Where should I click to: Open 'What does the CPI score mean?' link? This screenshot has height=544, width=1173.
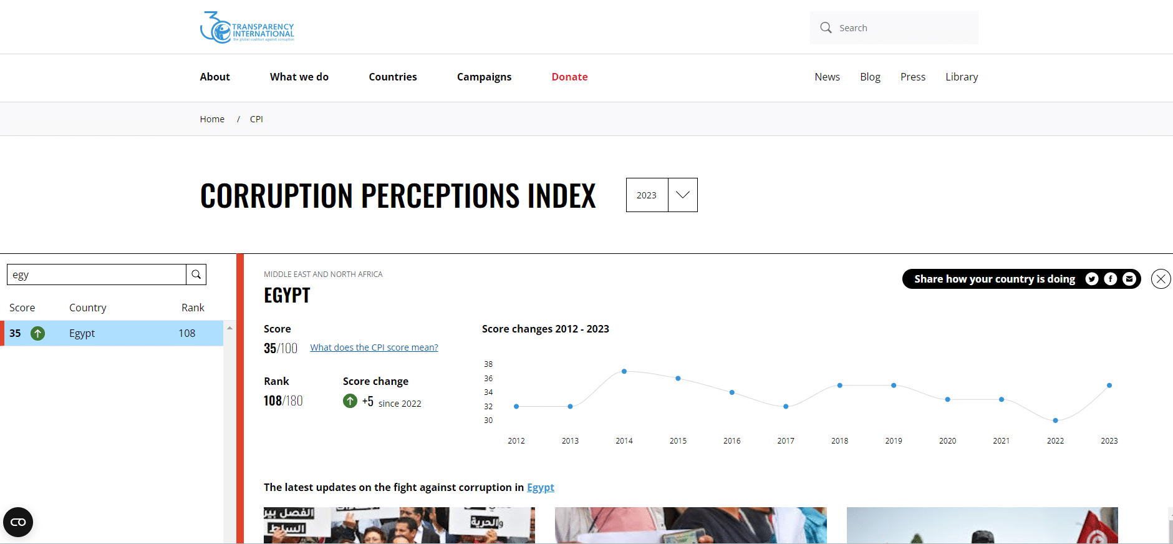[374, 347]
